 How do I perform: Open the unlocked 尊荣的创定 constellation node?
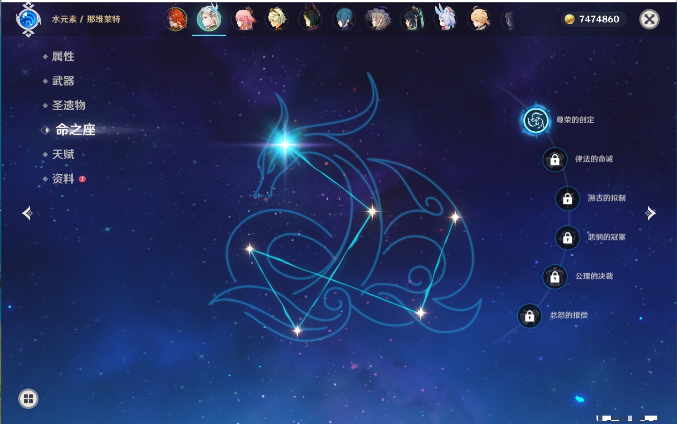[x=535, y=120]
